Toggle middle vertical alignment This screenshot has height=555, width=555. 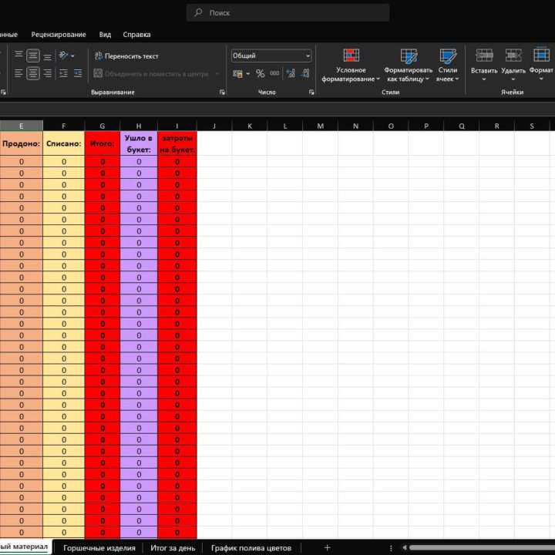(33, 55)
